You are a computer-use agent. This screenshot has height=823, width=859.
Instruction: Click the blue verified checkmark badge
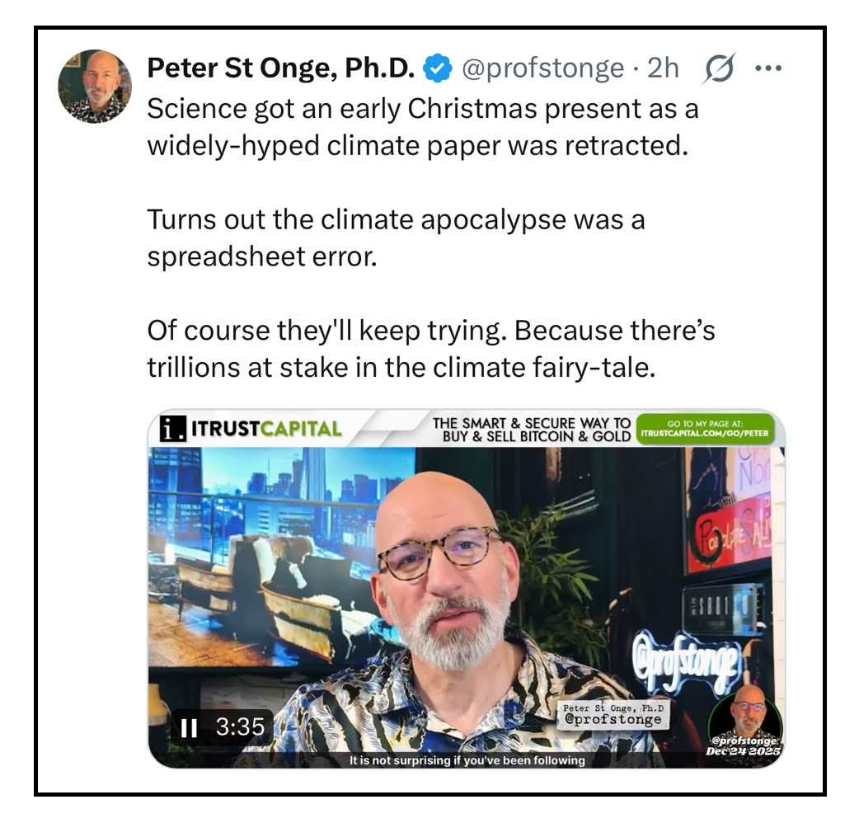coord(437,70)
